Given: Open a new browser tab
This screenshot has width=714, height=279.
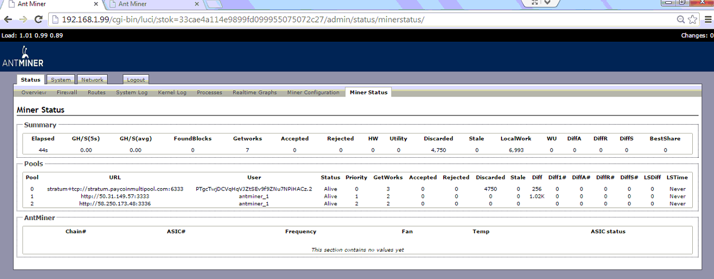Looking at the screenshot, I should click(x=214, y=5).
